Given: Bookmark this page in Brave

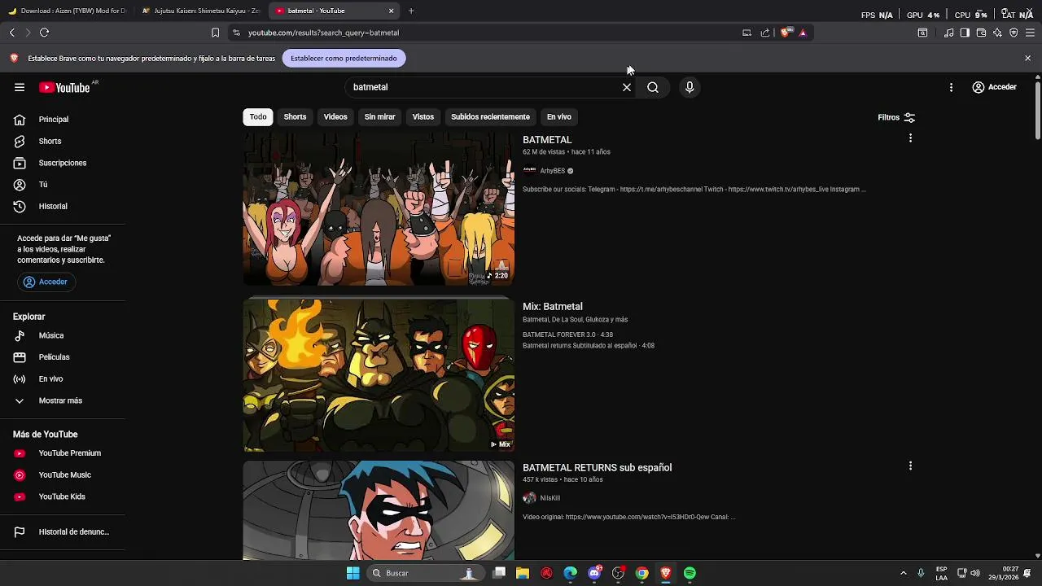Looking at the screenshot, I should point(215,33).
